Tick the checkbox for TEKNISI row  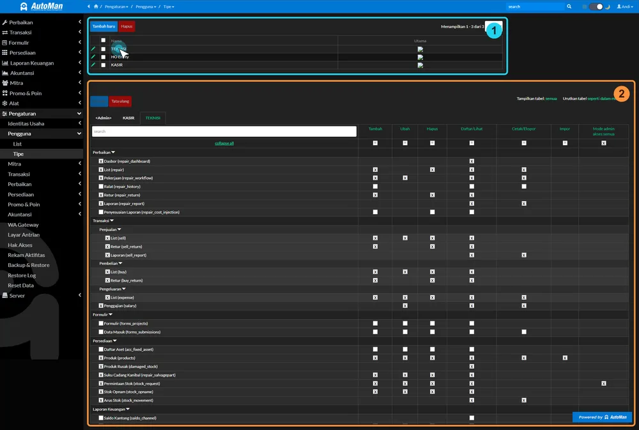tap(103, 49)
